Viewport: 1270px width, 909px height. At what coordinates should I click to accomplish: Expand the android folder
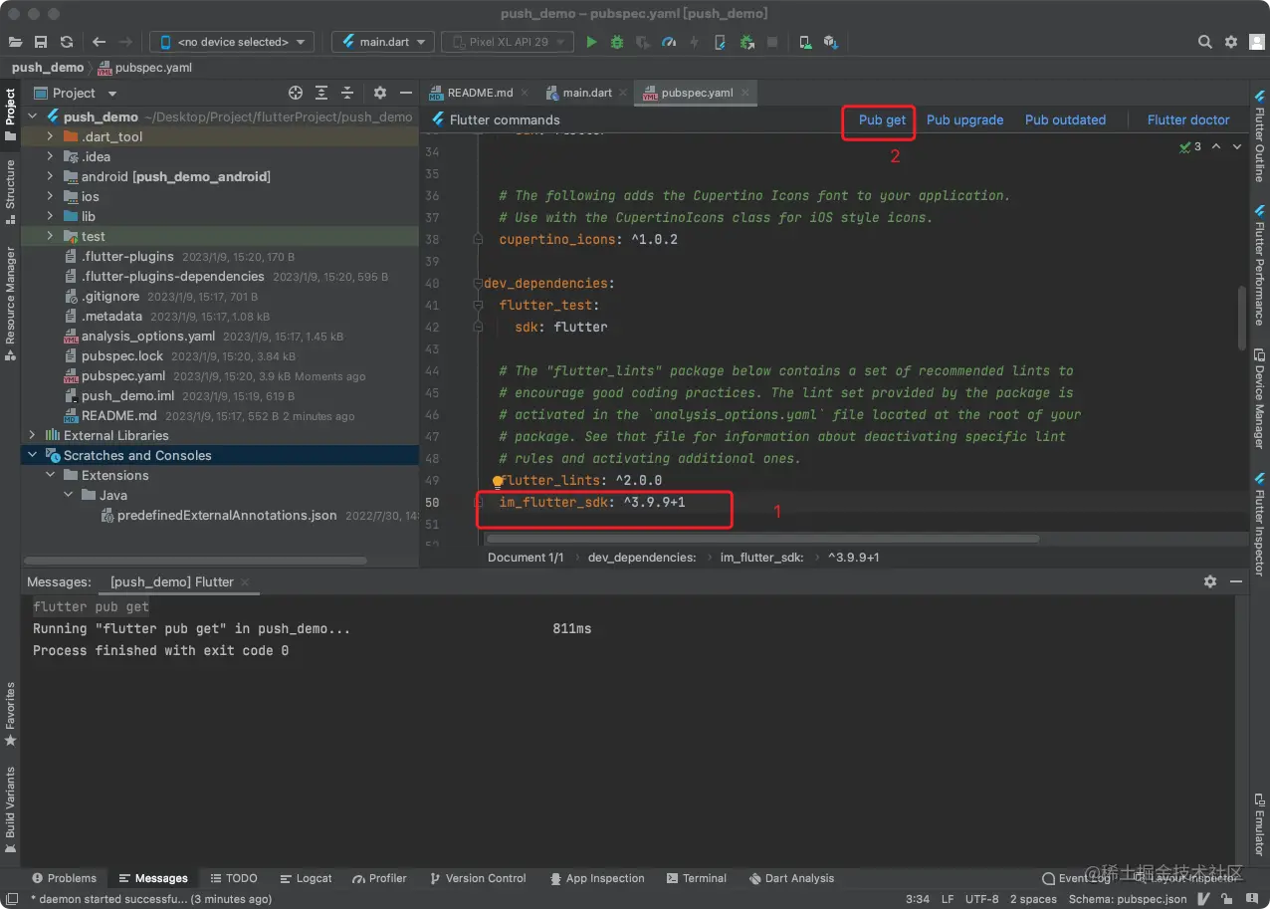point(50,176)
